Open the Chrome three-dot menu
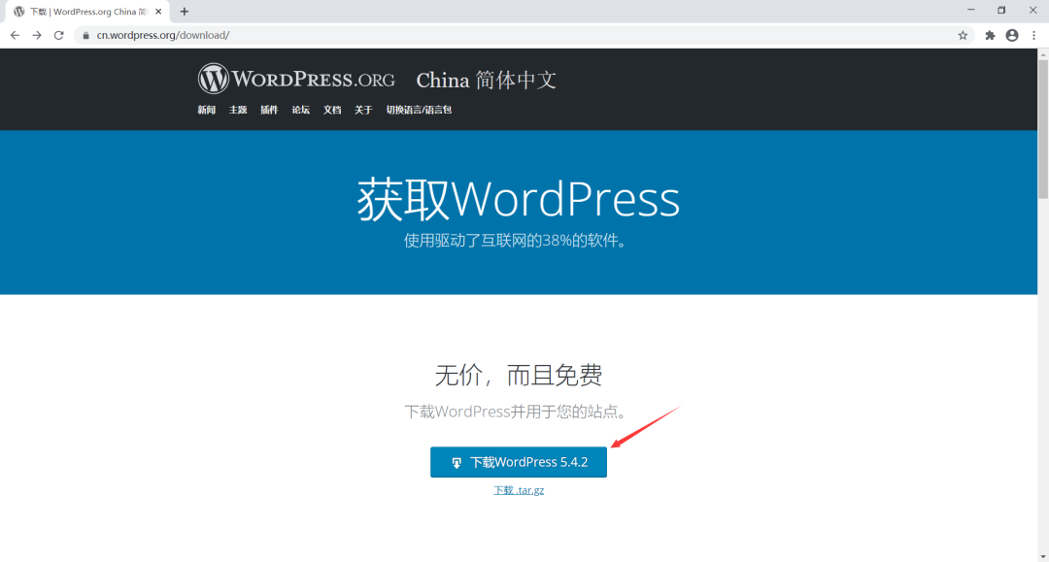1049x562 pixels. click(x=1033, y=35)
